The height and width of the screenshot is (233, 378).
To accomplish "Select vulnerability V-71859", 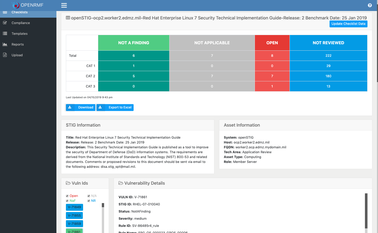I will (74, 224).
